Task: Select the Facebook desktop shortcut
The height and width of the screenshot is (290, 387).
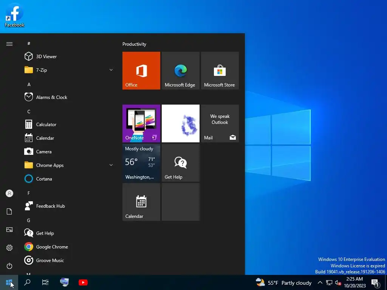Action: coord(15,15)
